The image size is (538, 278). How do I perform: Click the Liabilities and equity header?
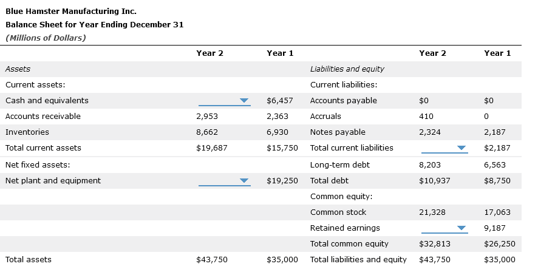click(x=347, y=69)
